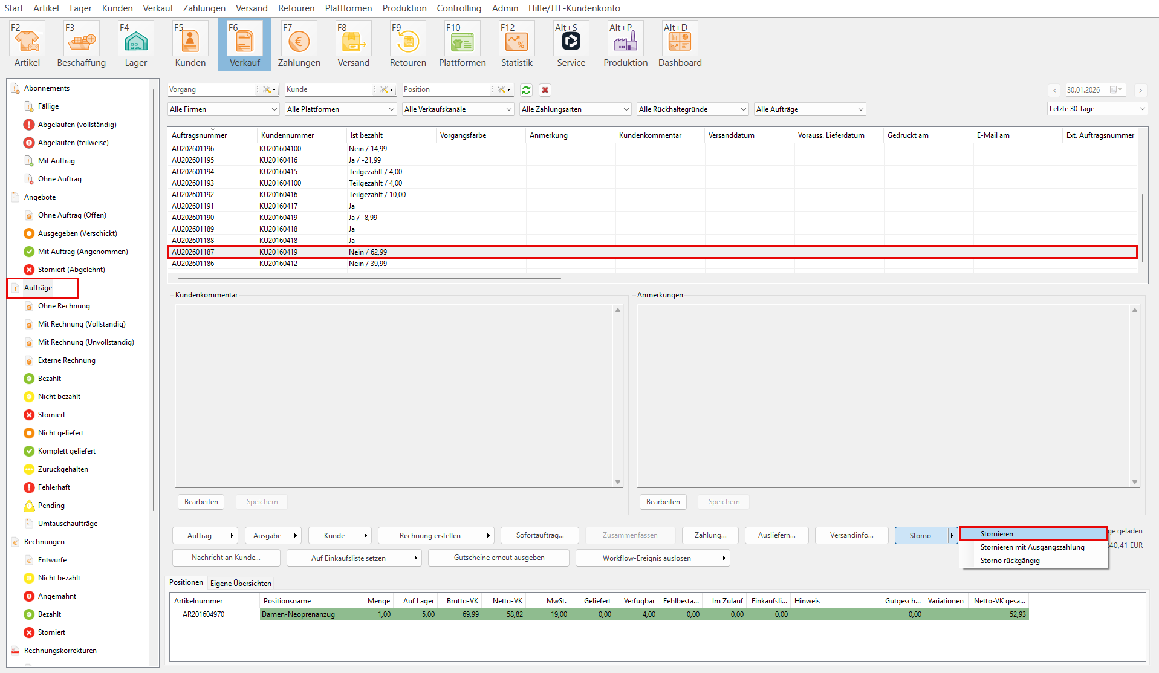1159x673 pixels.
Task: Click the Ausliefern button
Action: tap(776, 535)
